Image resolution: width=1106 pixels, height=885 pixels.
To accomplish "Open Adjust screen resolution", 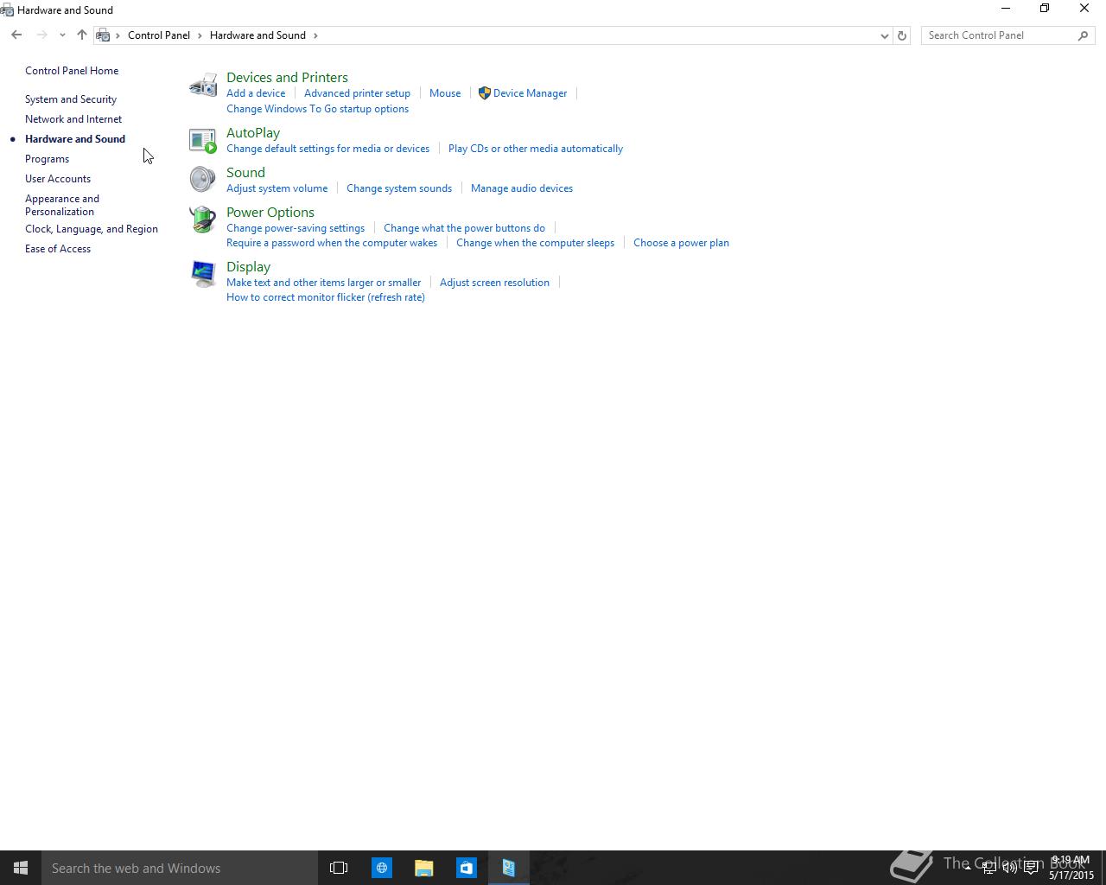I will click(494, 283).
